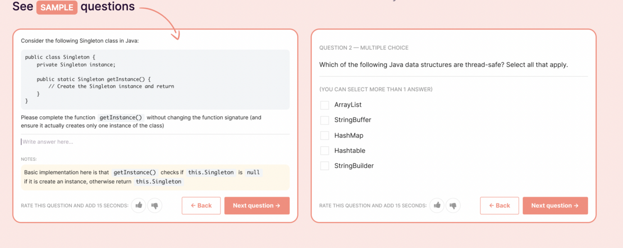Click the NOTES section text
The image size is (623, 248).
(x=29, y=159)
